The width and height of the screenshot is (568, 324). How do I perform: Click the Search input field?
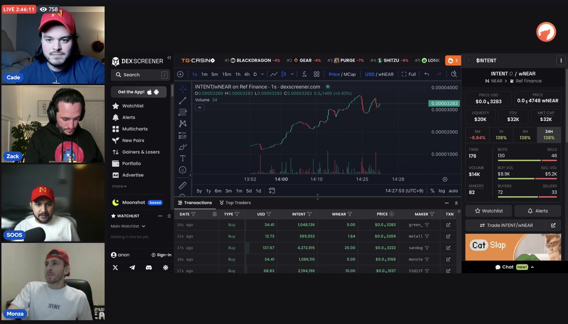coord(140,75)
